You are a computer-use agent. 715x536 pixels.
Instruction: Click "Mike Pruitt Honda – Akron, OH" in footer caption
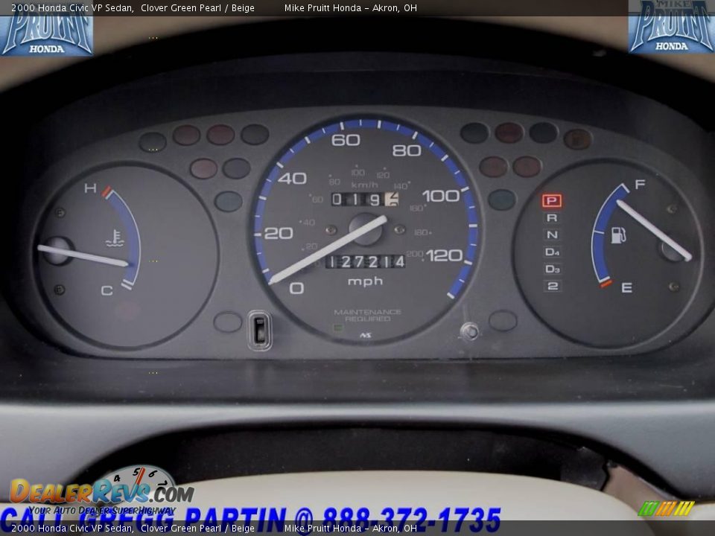click(350, 529)
